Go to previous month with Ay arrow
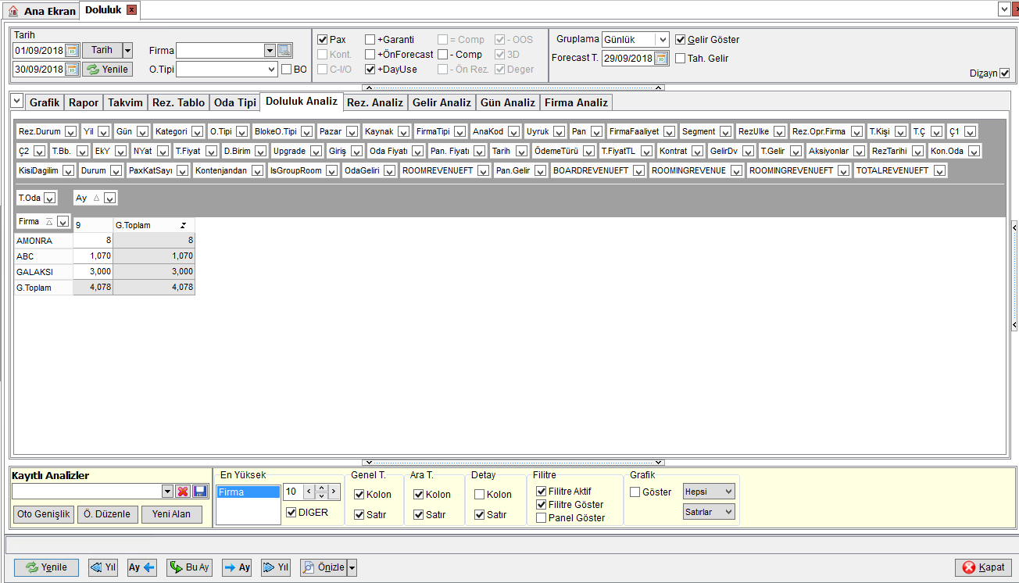This screenshot has height=583, width=1019. (142, 567)
